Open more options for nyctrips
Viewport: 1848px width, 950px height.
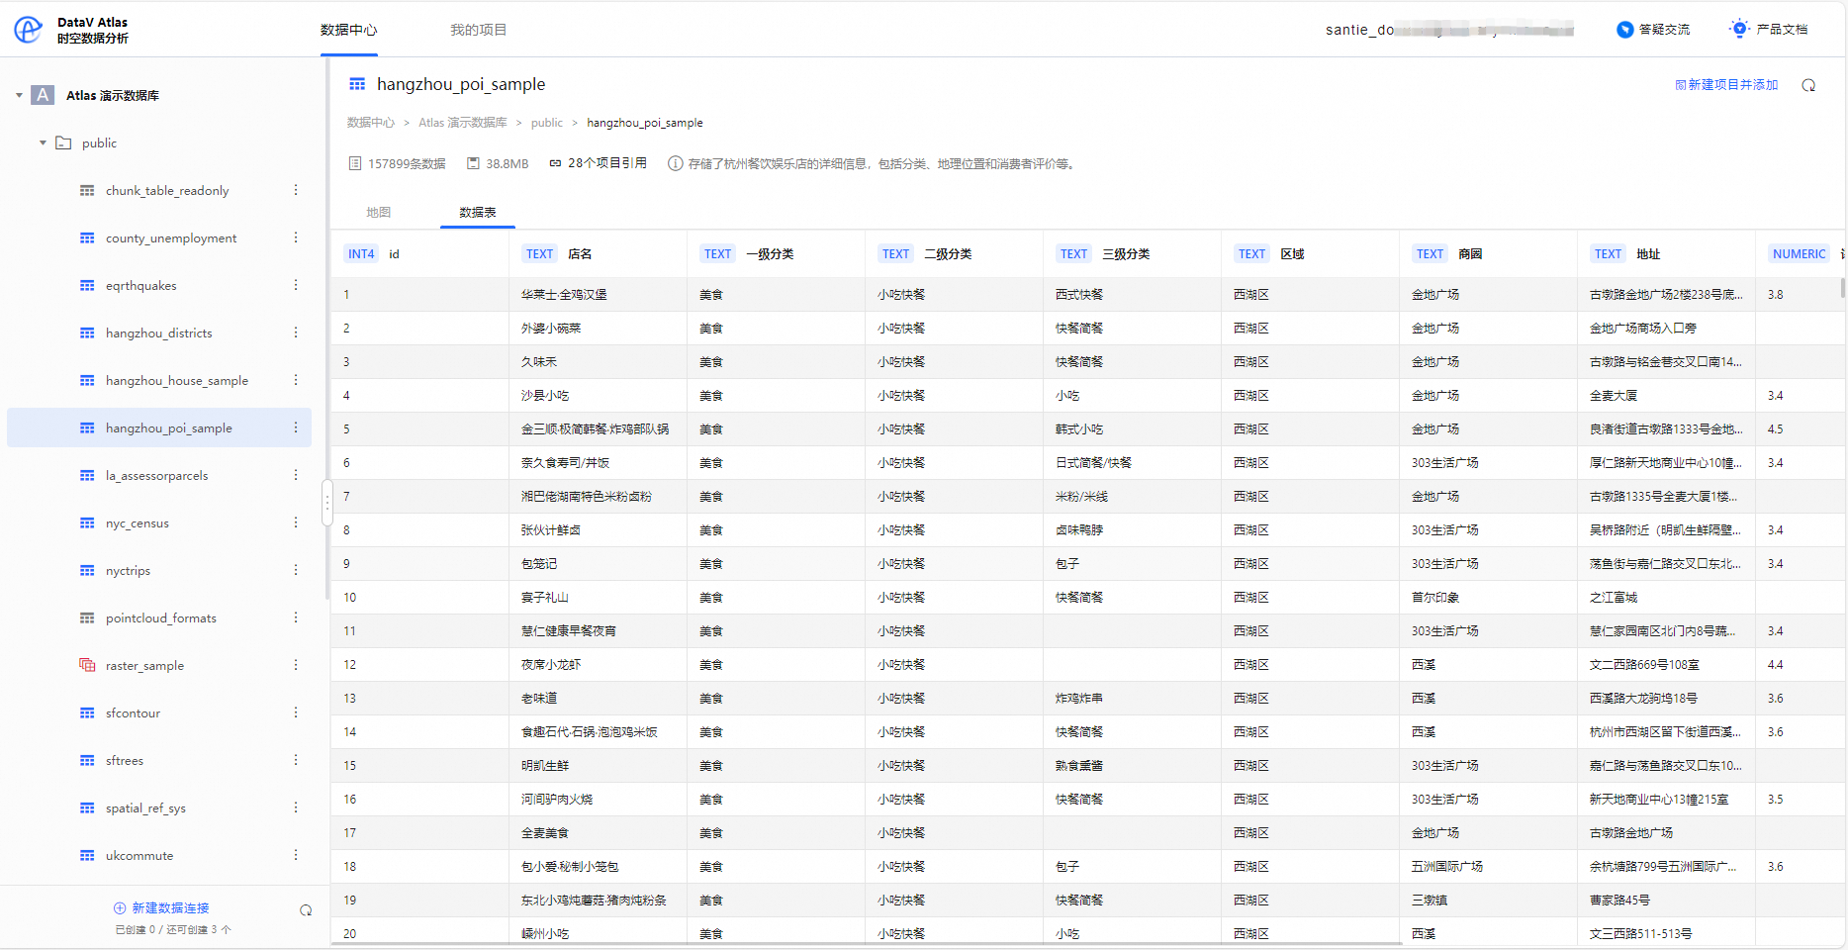[296, 570]
